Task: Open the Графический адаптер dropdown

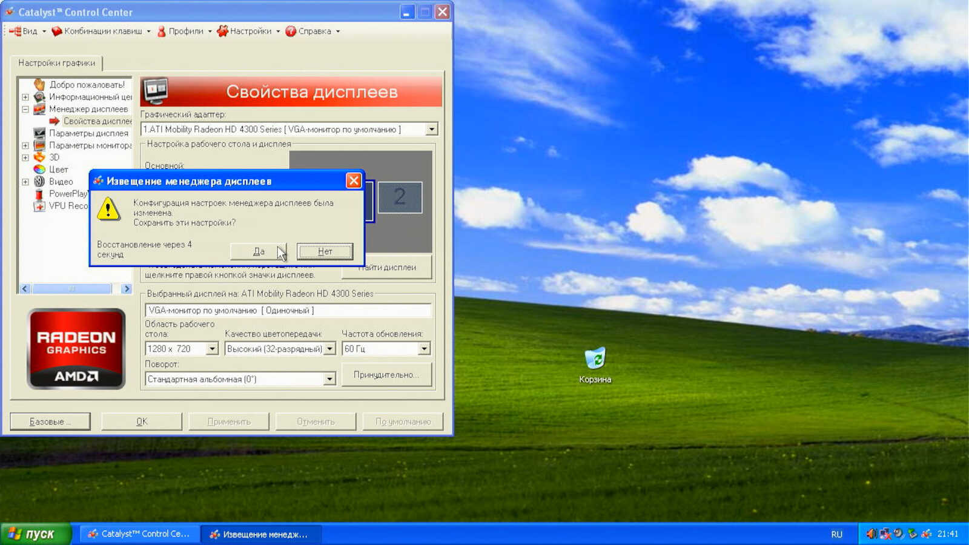Action: click(431, 129)
